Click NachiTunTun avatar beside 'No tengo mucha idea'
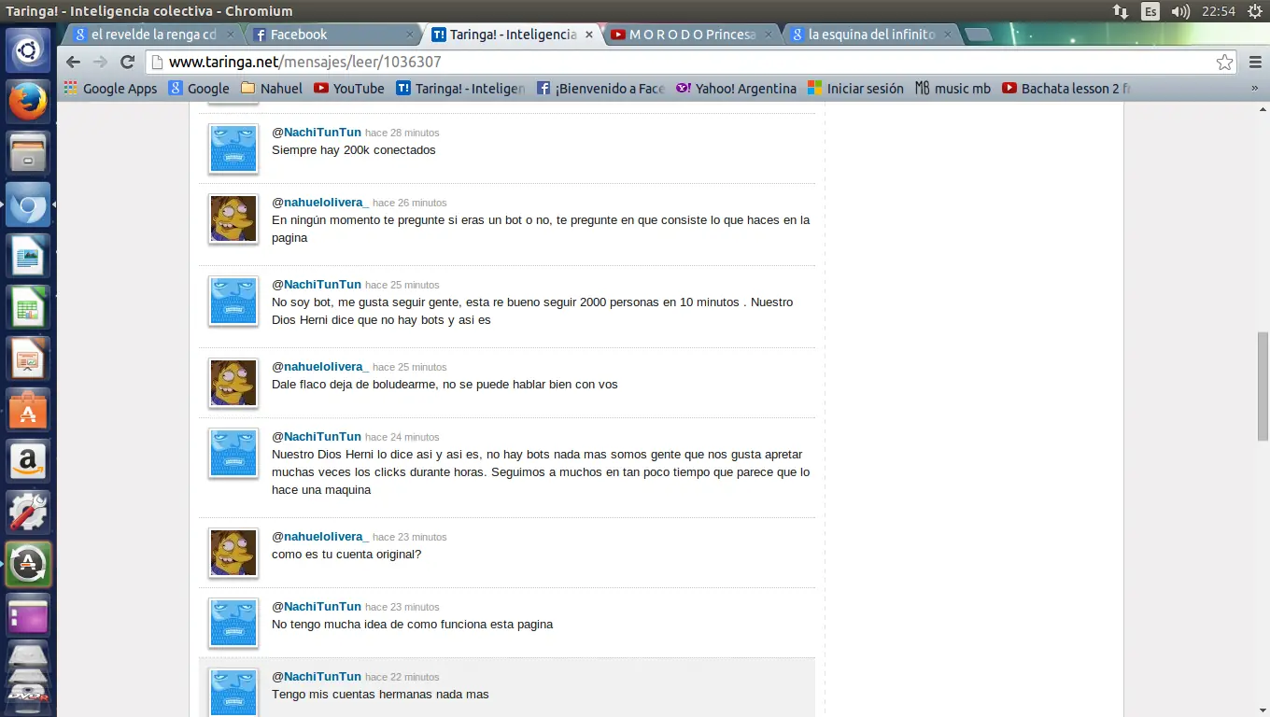1270x717 pixels. tap(233, 623)
